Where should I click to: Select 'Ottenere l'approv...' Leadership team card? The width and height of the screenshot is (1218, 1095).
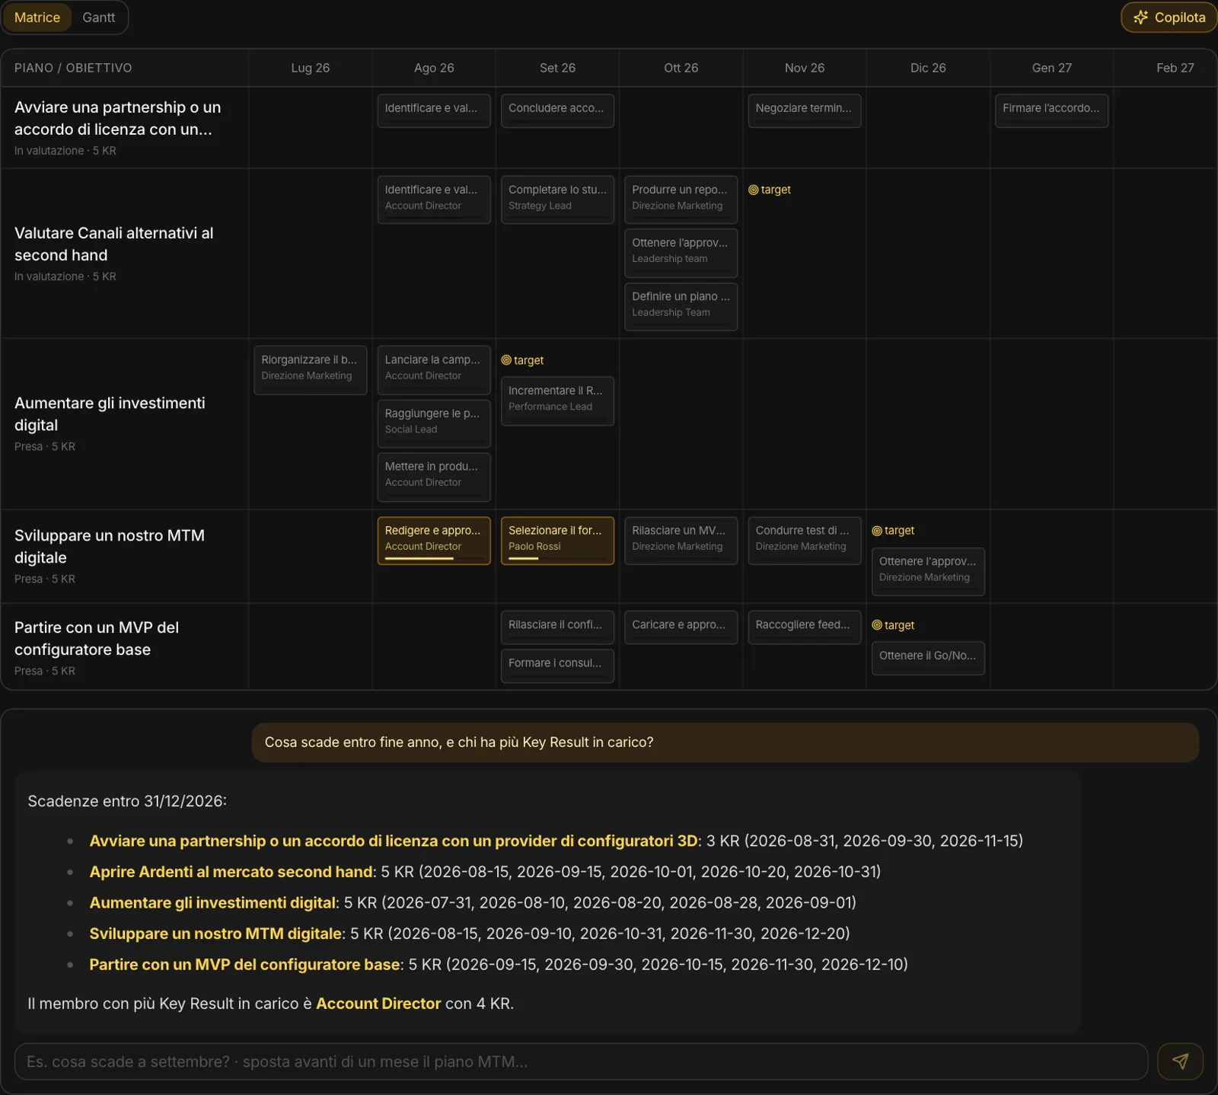coord(681,253)
